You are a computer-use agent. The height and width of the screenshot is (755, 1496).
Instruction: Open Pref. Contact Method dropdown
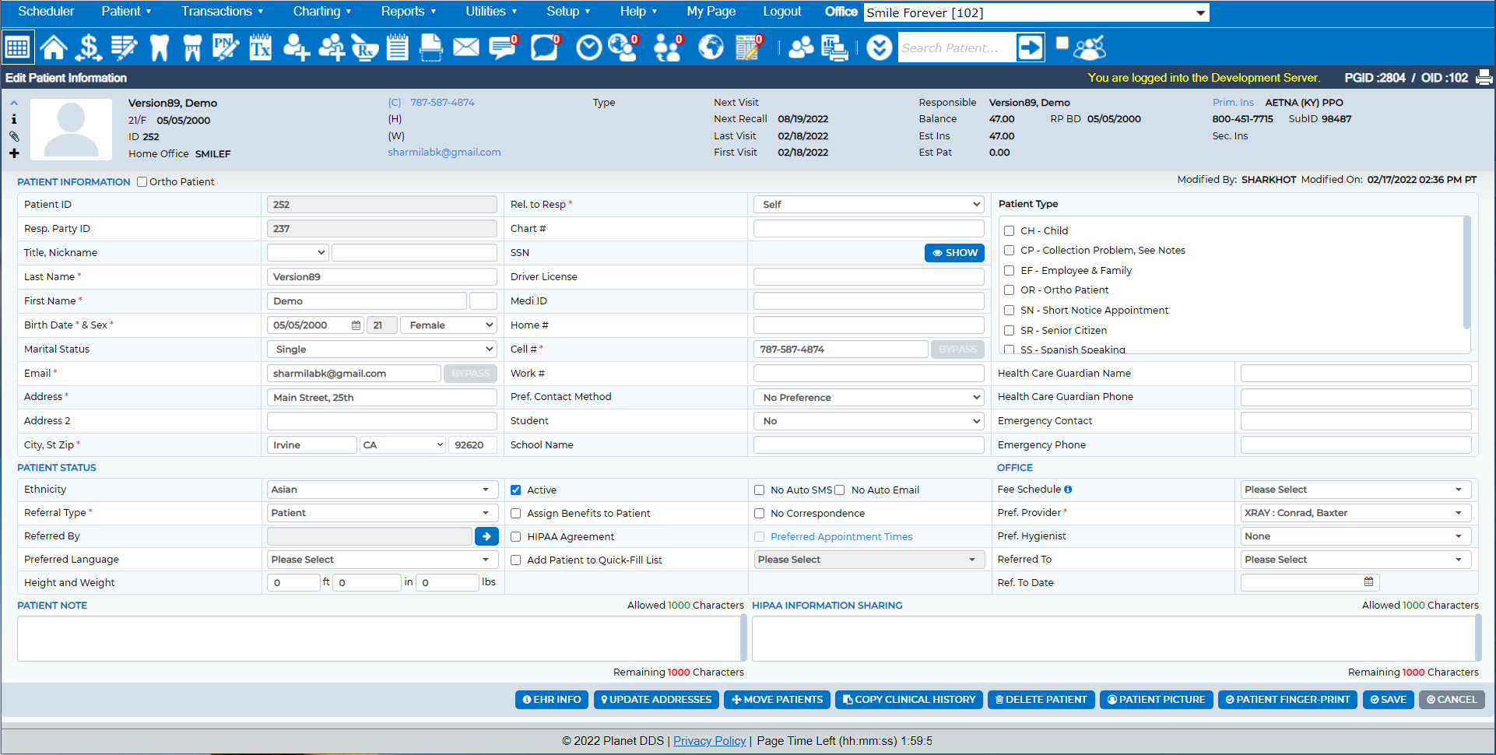click(869, 398)
